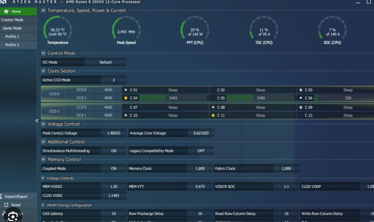Collapse the Additional Control section
The height and width of the screenshot is (222, 374).
click(x=43, y=141)
